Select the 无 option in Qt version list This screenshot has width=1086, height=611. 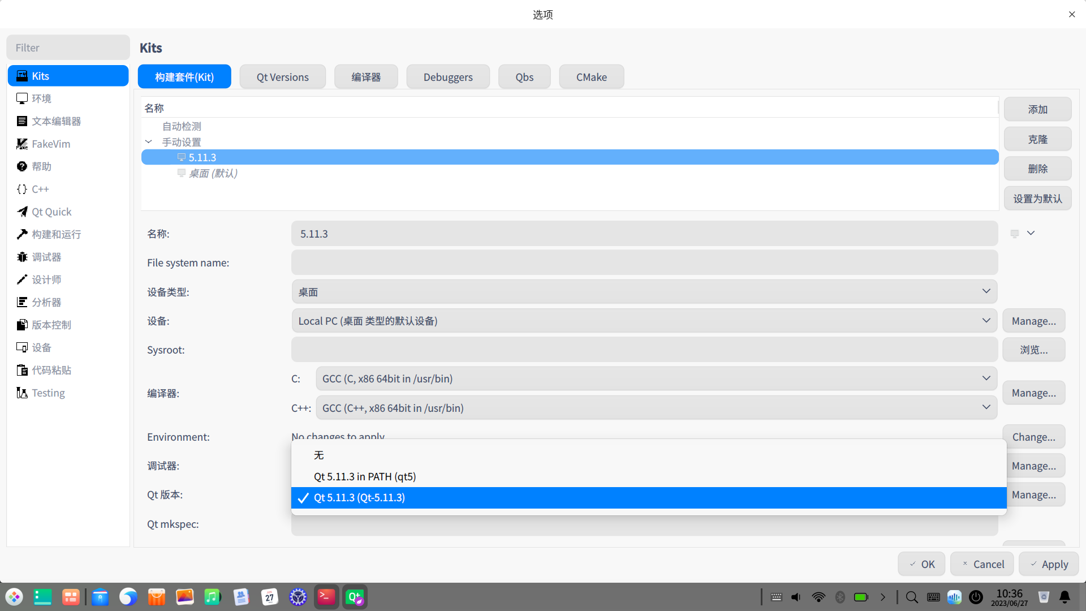(319, 455)
